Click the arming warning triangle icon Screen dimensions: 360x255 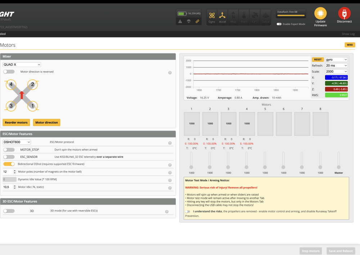point(180,22)
